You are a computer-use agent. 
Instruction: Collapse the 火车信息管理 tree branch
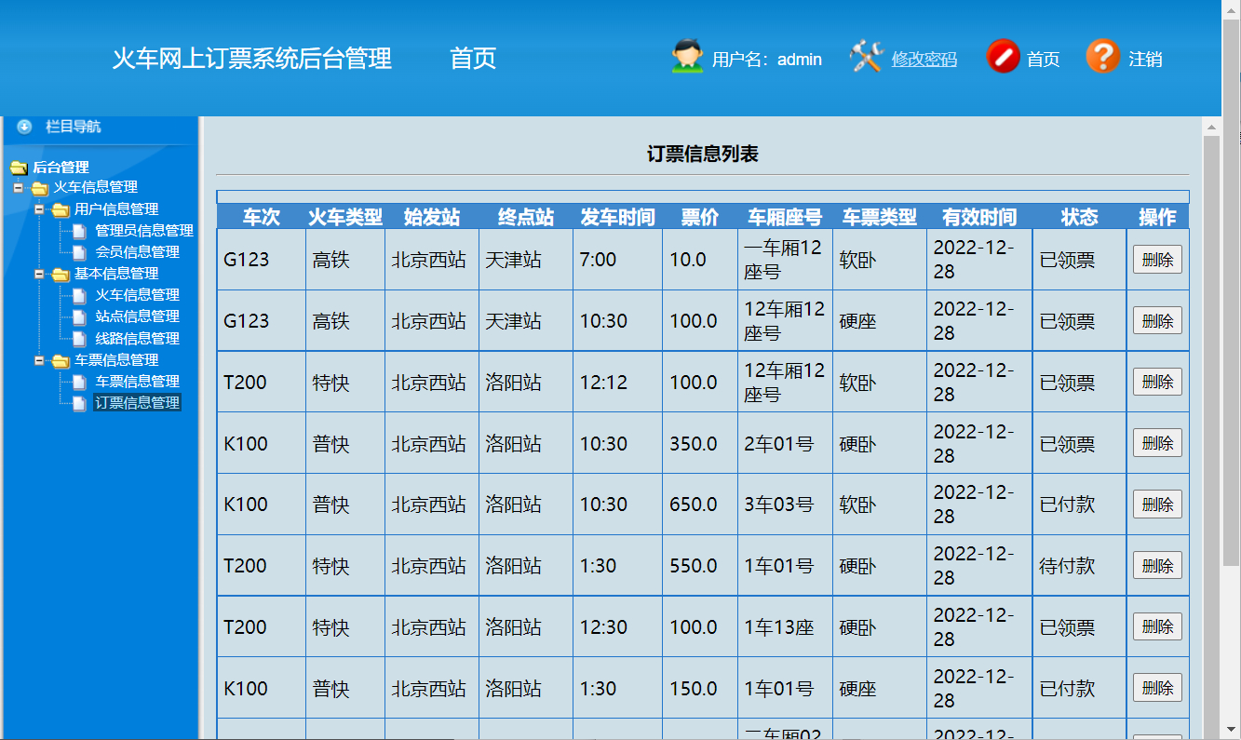(16, 188)
